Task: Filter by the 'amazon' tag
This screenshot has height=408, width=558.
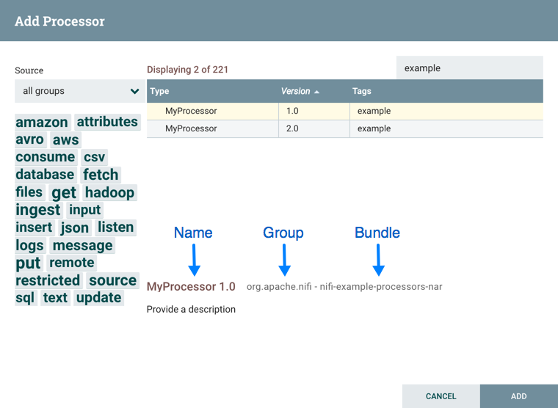Action: point(42,122)
